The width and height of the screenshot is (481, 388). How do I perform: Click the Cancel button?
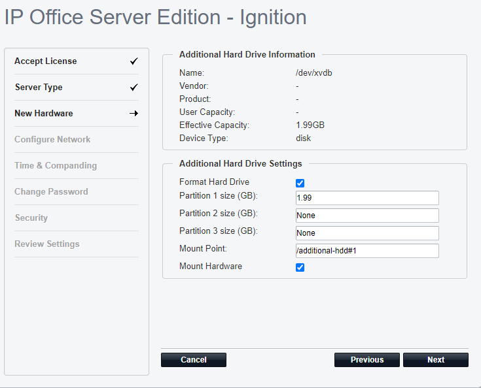194,359
